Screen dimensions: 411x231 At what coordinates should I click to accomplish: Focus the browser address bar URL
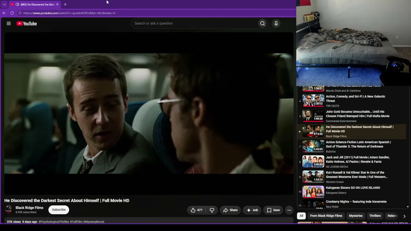[x=69, y=13]
